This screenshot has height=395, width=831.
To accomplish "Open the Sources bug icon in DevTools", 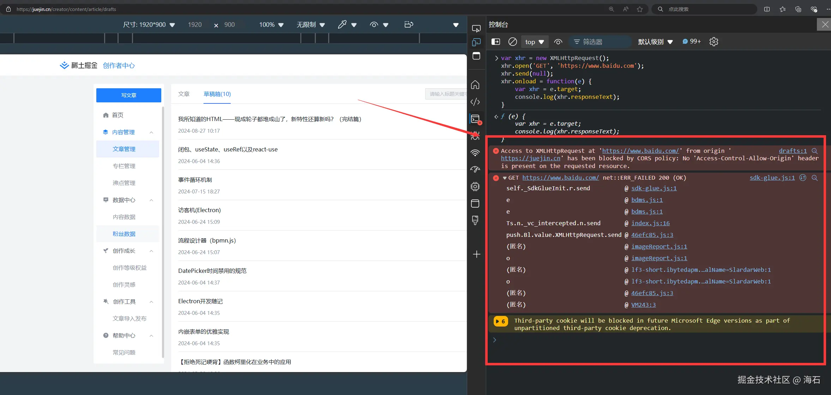I will pyautogui.click(x=475, y=136).
